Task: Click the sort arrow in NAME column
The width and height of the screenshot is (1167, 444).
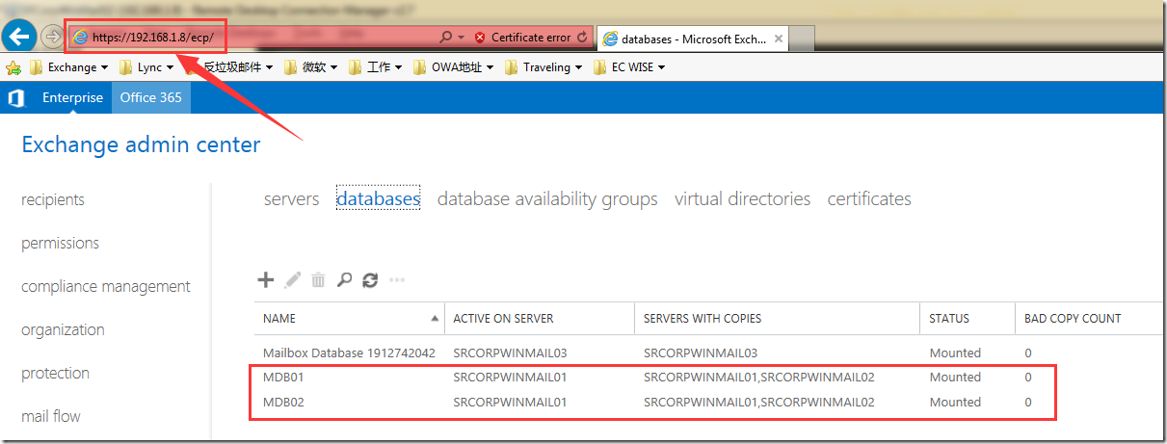Action: (434, 318)
